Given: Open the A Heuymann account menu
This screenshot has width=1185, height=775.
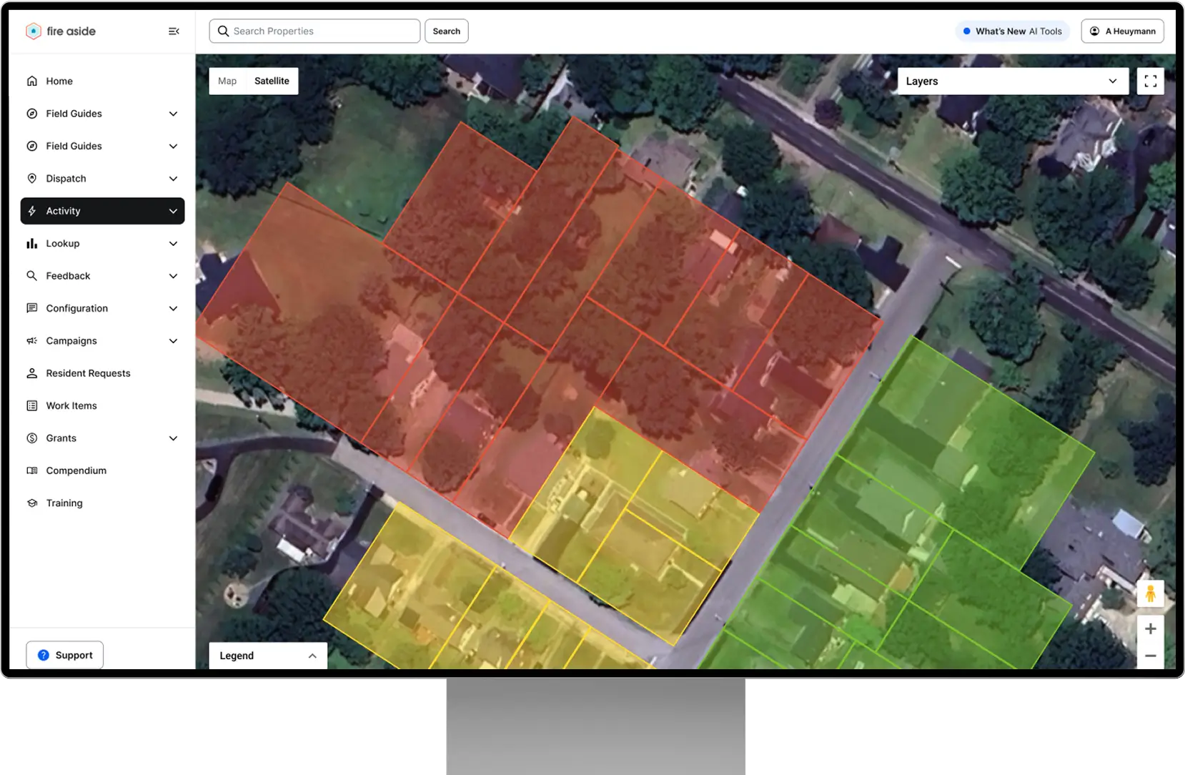Looking at the screenshot, I should (x=1122, y=31).
